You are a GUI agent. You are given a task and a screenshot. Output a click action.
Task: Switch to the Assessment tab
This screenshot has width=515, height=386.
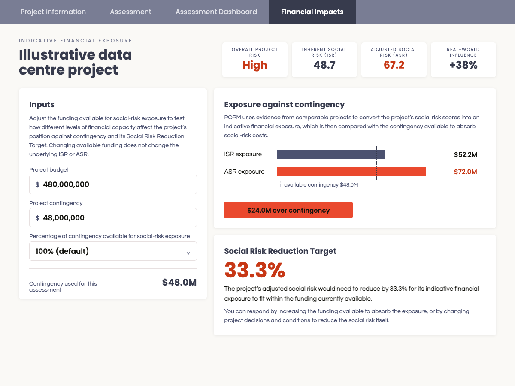[x=130, y=12]
